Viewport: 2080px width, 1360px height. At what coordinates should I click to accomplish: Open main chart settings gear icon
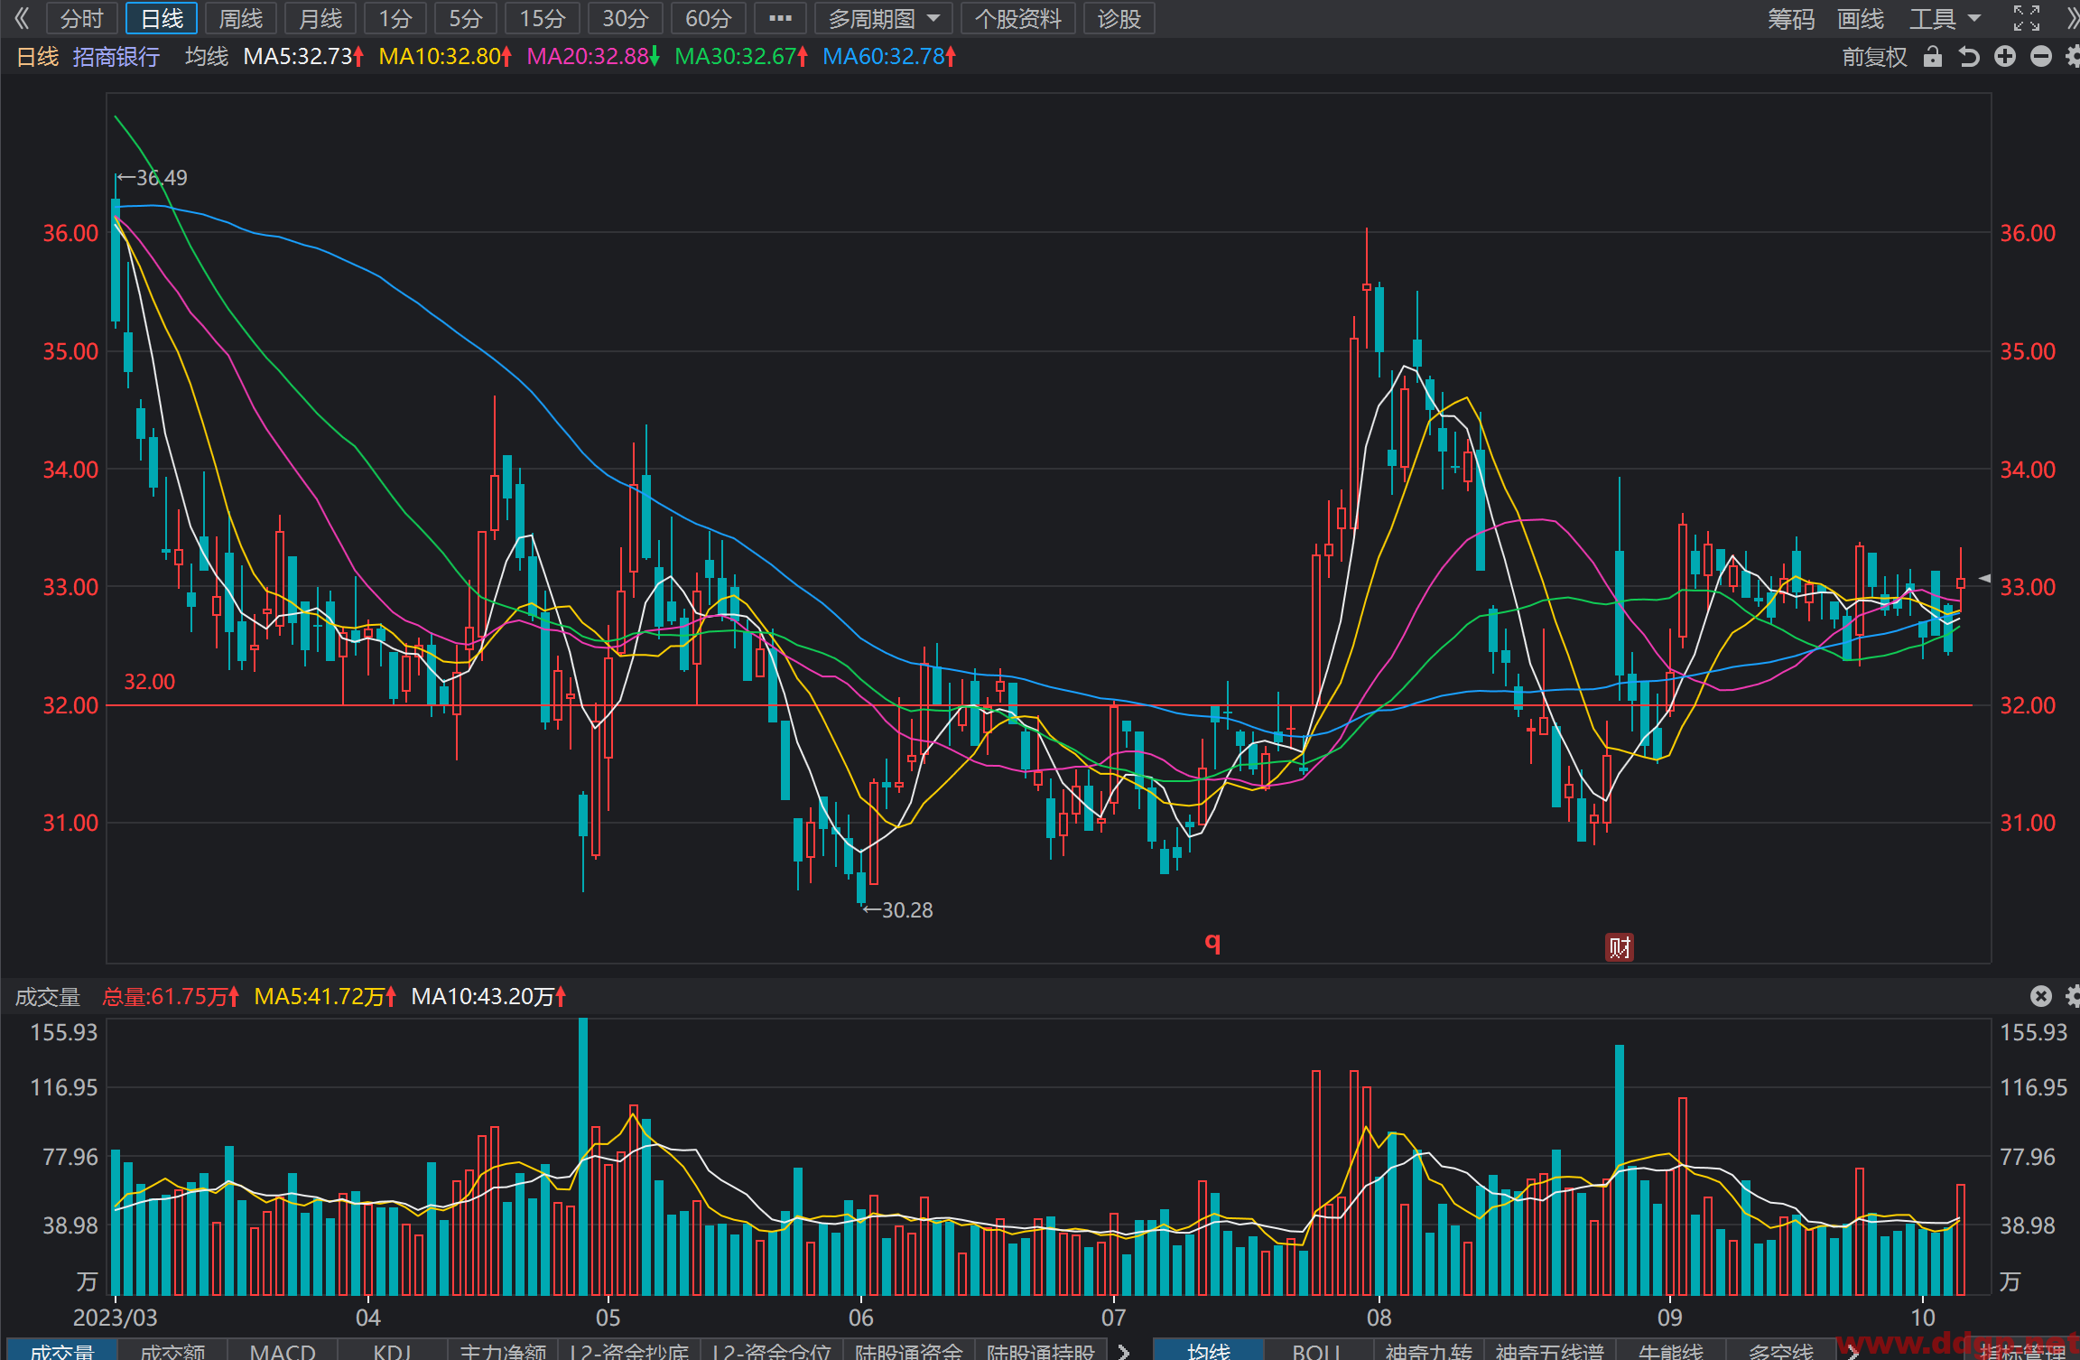tap(2073, 57)
